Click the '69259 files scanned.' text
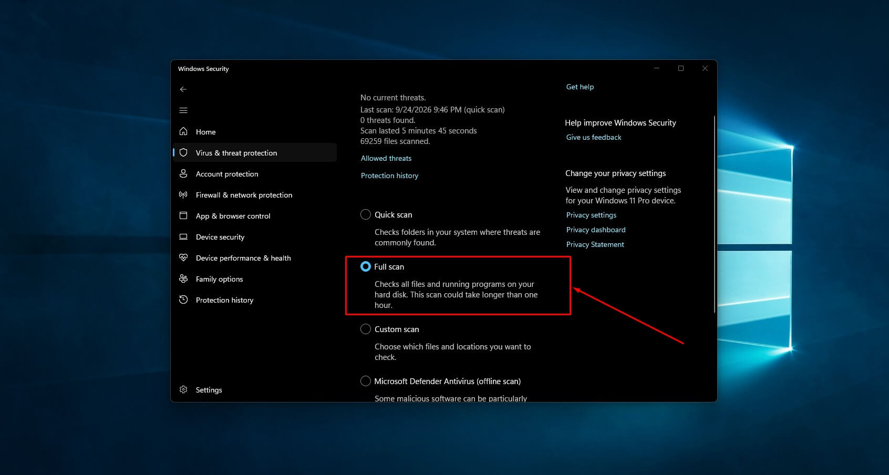Screen dimensions: 889x475 pos(395,141)
